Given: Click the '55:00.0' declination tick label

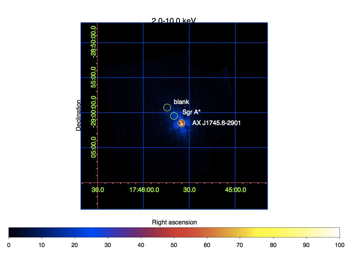Looking at the screenshot, I should click(x=94, y=77).
